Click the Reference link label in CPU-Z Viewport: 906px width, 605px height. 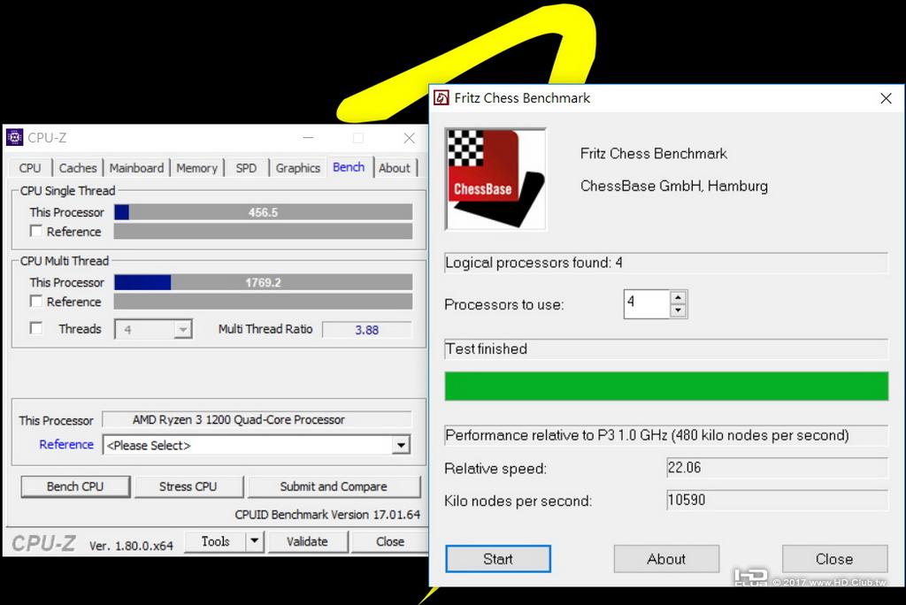[66, 444]
